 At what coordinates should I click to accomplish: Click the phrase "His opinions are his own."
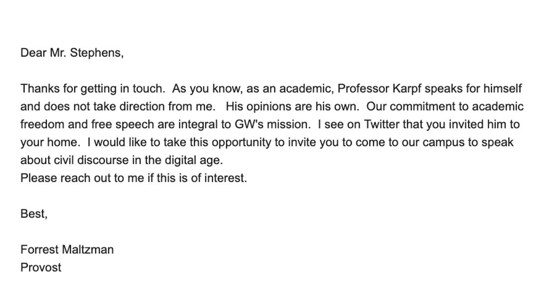click(x=292, y=107)
